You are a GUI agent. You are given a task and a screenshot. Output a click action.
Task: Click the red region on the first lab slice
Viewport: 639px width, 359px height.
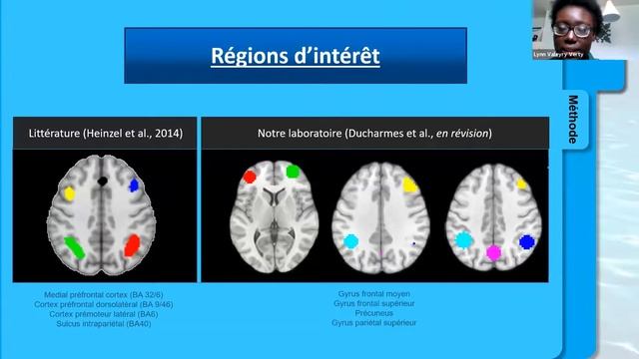[250, 177]
